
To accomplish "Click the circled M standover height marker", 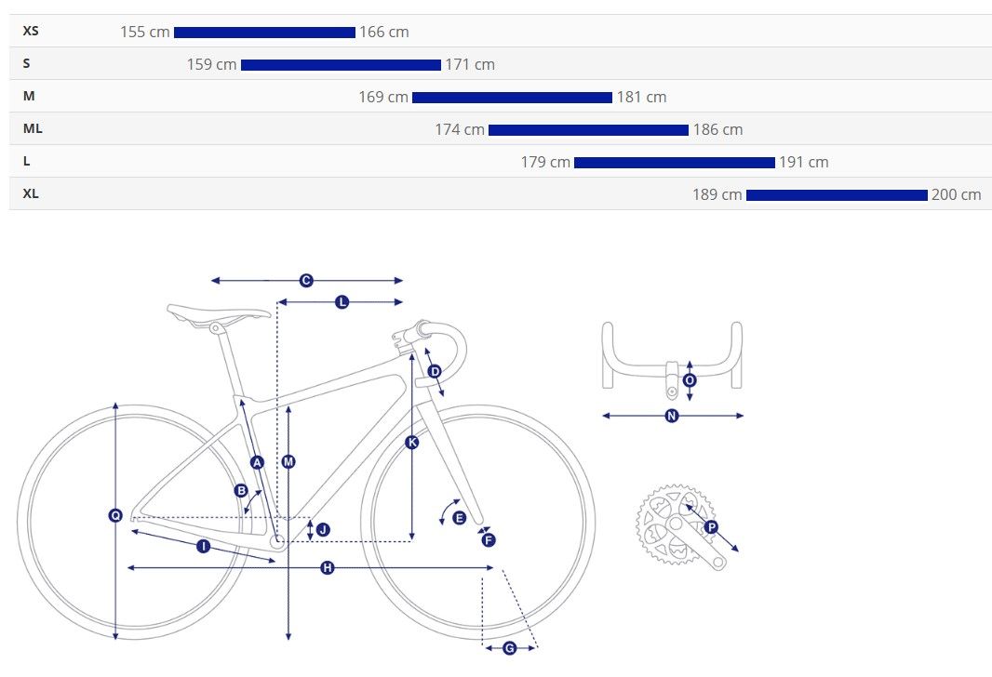I will (x=288, y=462).
